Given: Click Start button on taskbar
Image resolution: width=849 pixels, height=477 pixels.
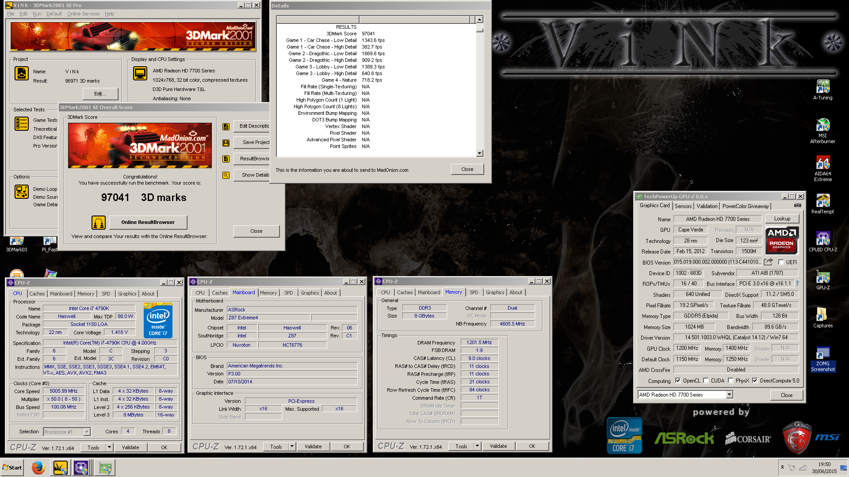Looking at the screenshot, I should click(x=12, y=467).
